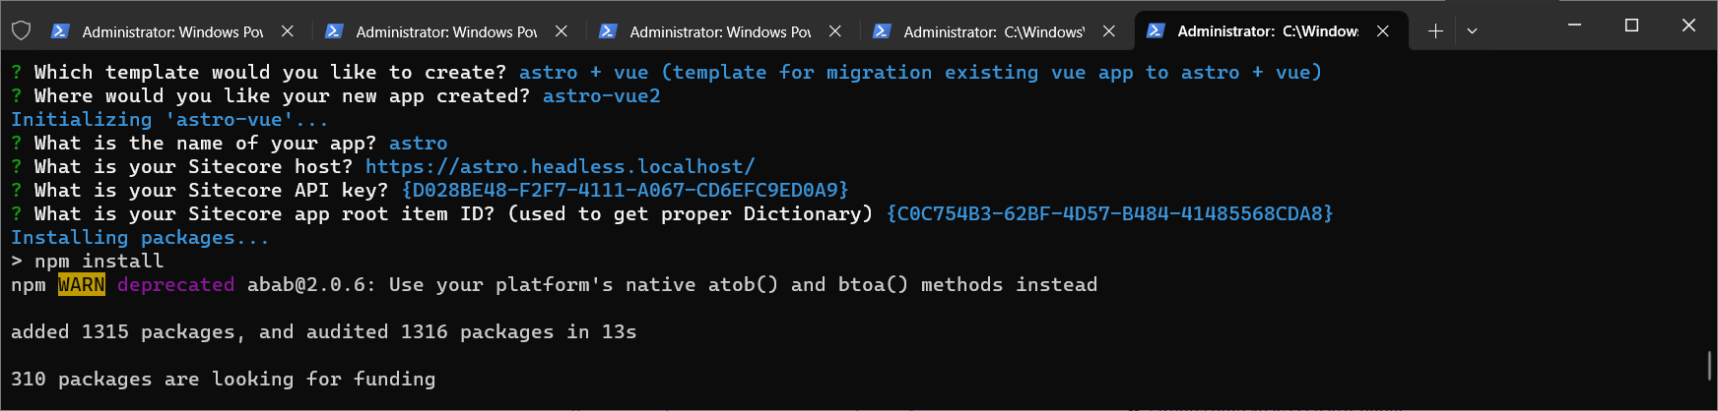
Task: Open the new tab profile dropdown
Action: pyautogui.click(x=1472, y=31)
